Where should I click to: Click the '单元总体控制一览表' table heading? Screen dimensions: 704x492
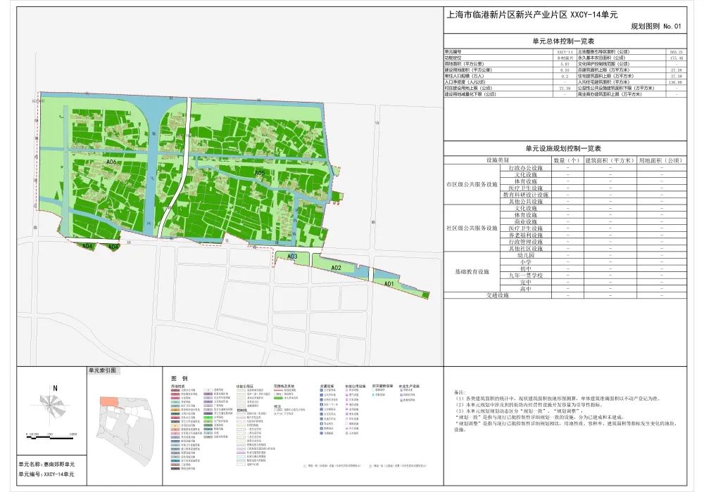[x=563, y=41]
